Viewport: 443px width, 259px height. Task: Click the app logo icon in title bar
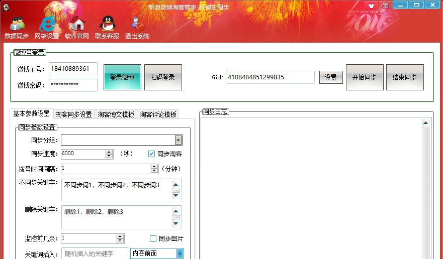pos(6,7)
